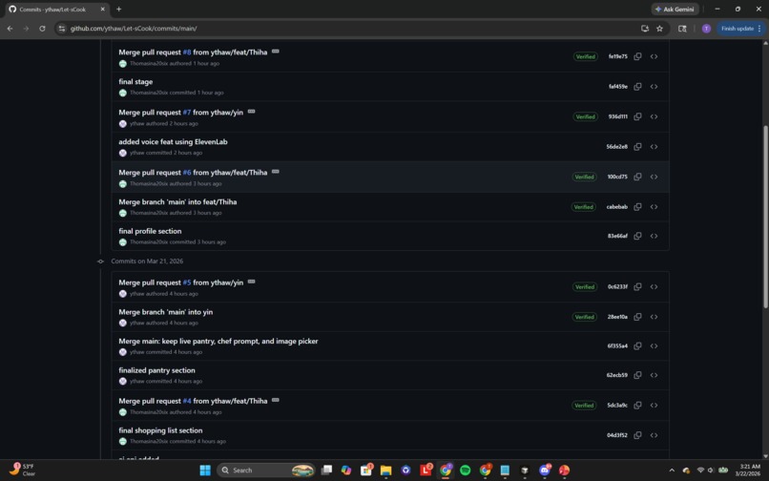The width and height of the screenshot is (769, 481).
Task: Click 'Commits on Mar 21, 2026' heading
Action: [x=147, y=261]
